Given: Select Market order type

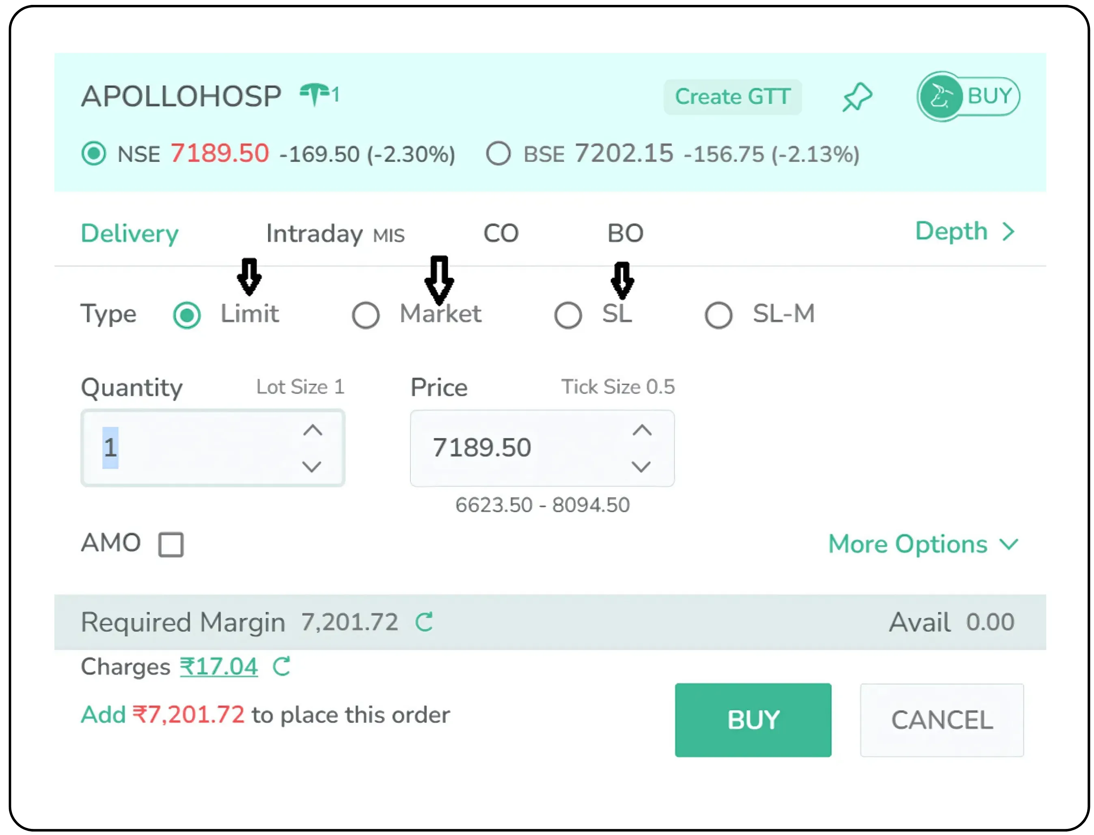Looking at the screenshot, I should pos(365,315).
